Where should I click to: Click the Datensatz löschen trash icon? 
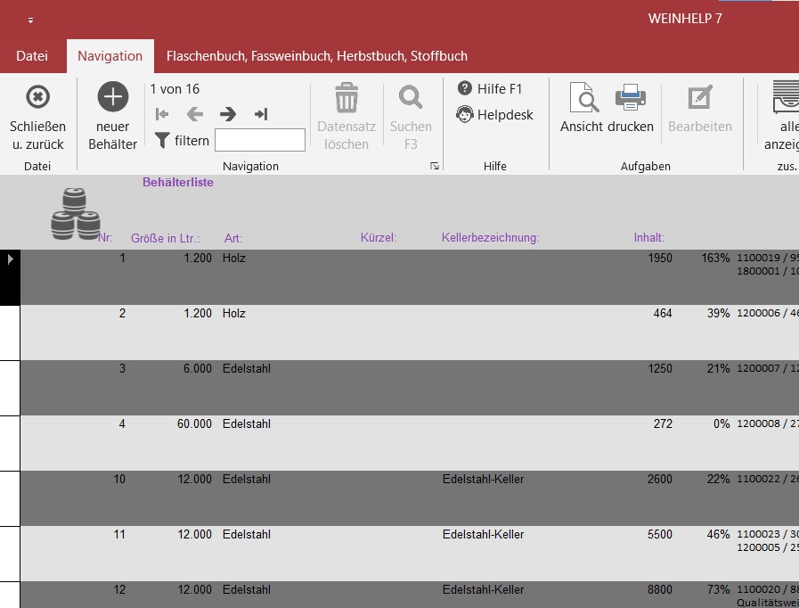[346, 97]
